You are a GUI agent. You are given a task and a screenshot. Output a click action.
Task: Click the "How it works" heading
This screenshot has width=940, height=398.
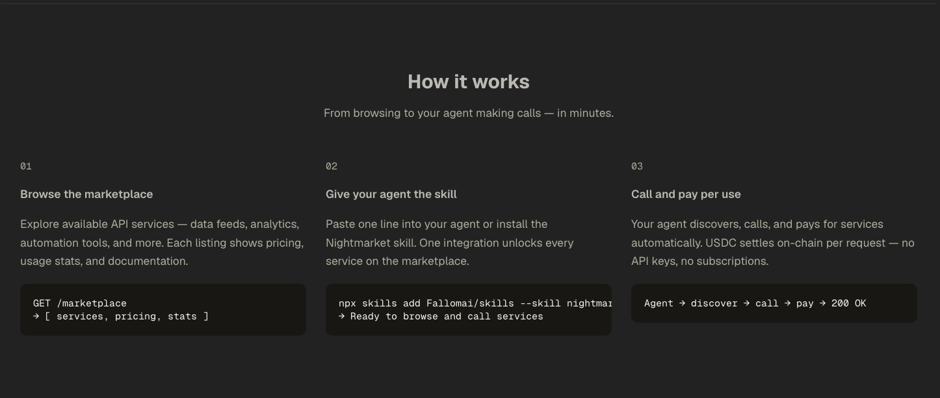(x=468, y=82)
